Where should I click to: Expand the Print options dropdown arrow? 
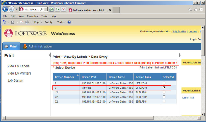(31, 22)
